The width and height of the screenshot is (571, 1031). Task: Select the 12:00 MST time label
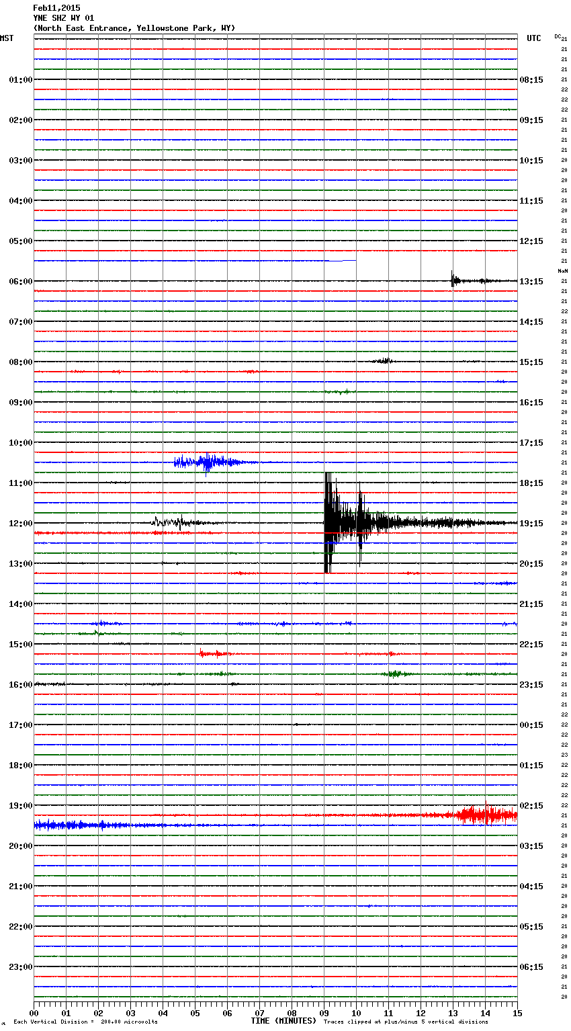click(21, 524)
